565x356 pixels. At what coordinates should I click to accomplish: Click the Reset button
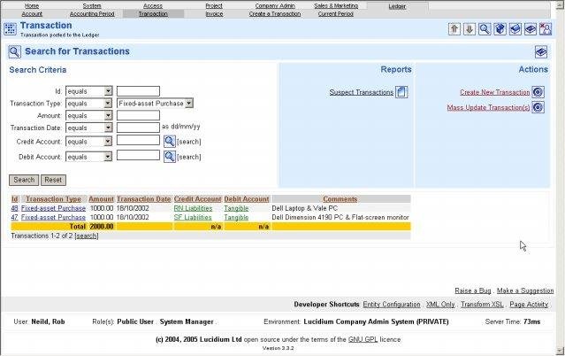tap(53, 180)
